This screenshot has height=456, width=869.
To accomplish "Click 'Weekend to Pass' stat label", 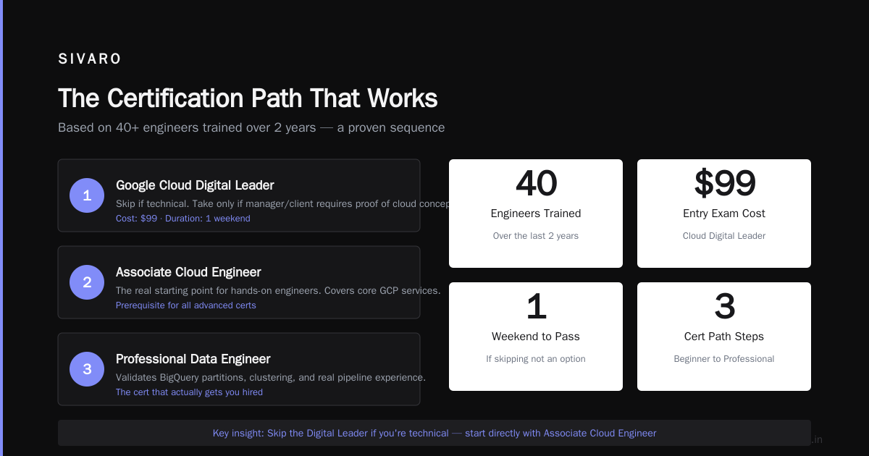I will coord(536,337).
